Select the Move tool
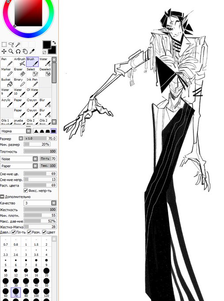 [4, 51]
